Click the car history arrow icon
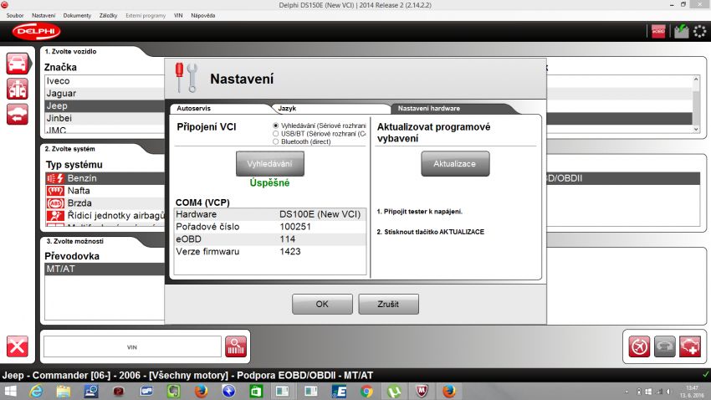This screenshot has height=400, width=711. 18,114
